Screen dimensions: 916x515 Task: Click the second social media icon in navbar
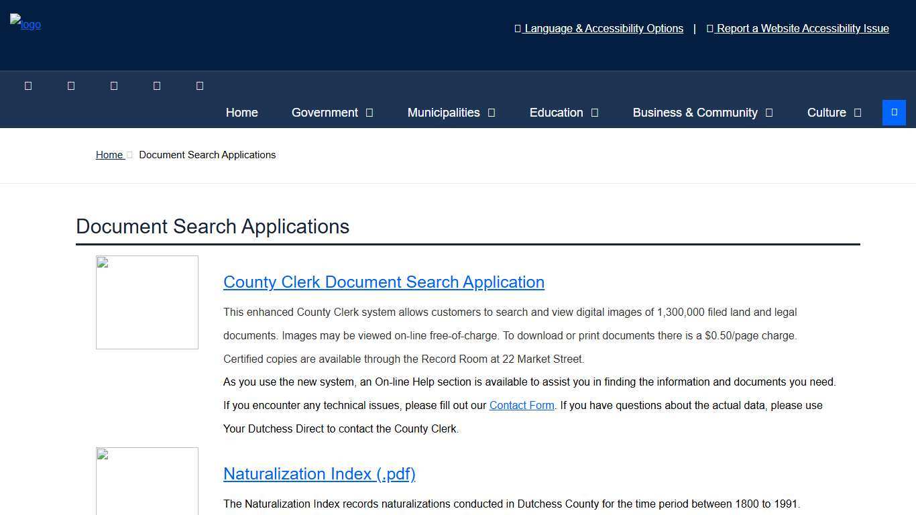point(71,85)
